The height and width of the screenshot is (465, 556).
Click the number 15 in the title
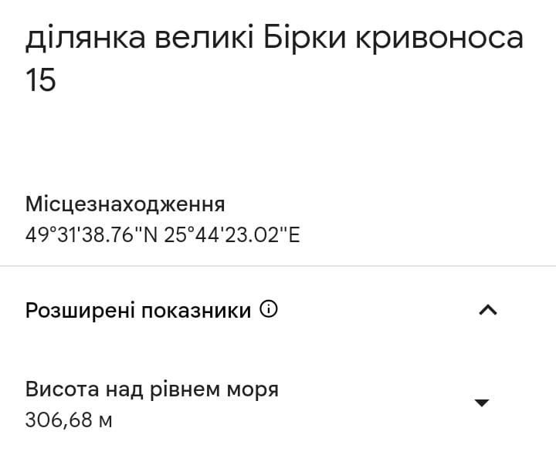[40, 79]
